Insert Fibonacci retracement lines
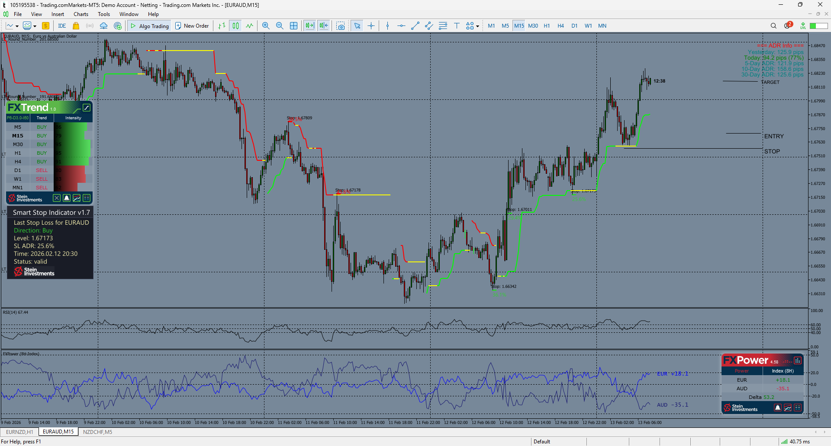 [x=443, y=26]
